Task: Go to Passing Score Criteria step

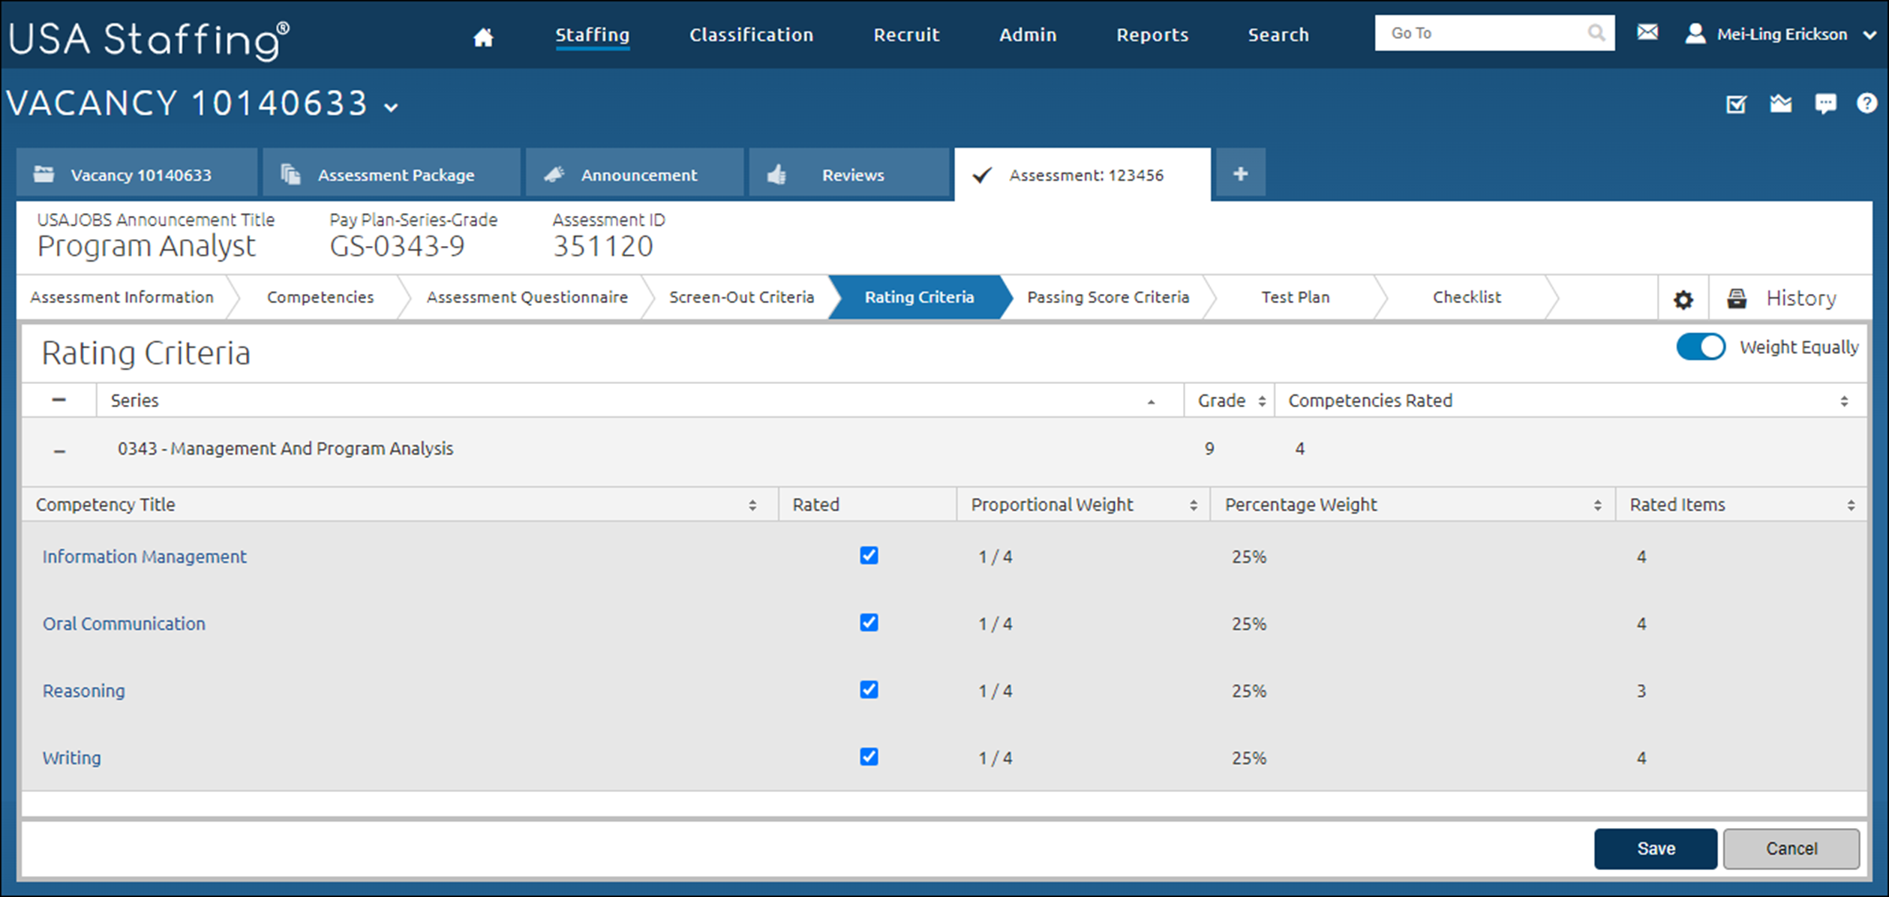Action: point(1108,297)
